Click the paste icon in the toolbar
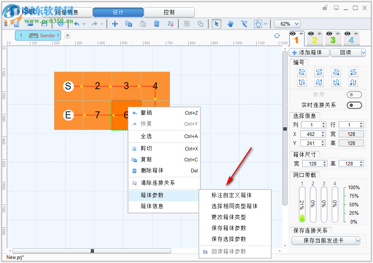Screen dimensions: 373x263 [143, 24]
